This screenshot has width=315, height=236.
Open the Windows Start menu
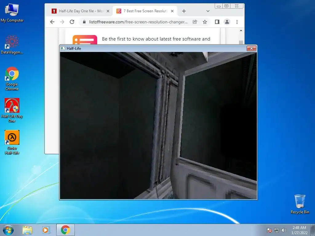point(8,230)
